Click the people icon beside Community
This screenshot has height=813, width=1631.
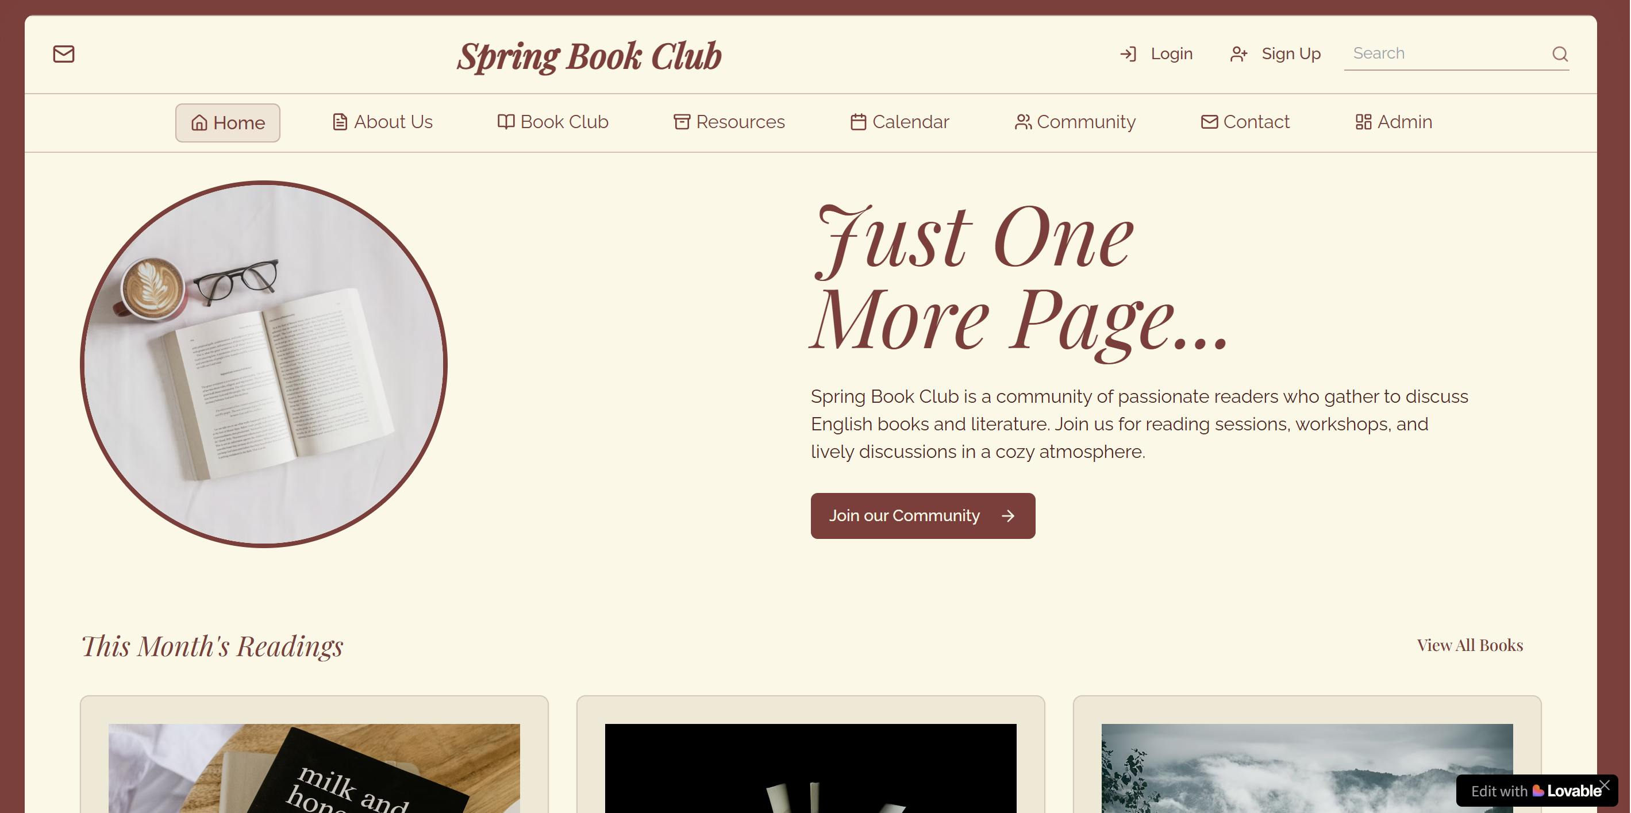1022,122
